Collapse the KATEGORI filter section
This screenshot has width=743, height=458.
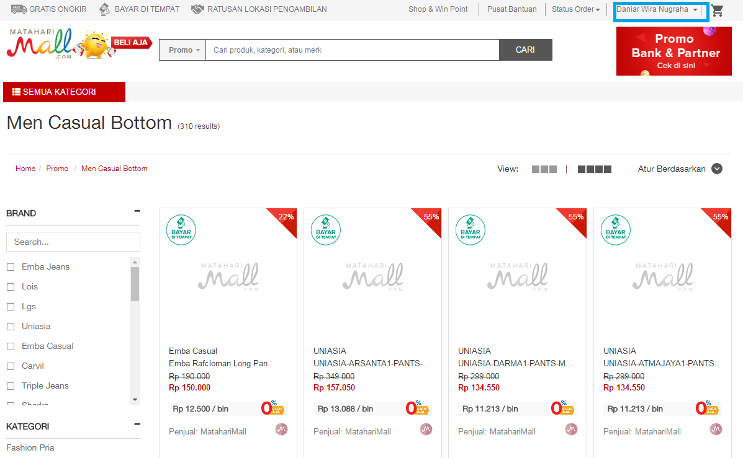point(137,424)
